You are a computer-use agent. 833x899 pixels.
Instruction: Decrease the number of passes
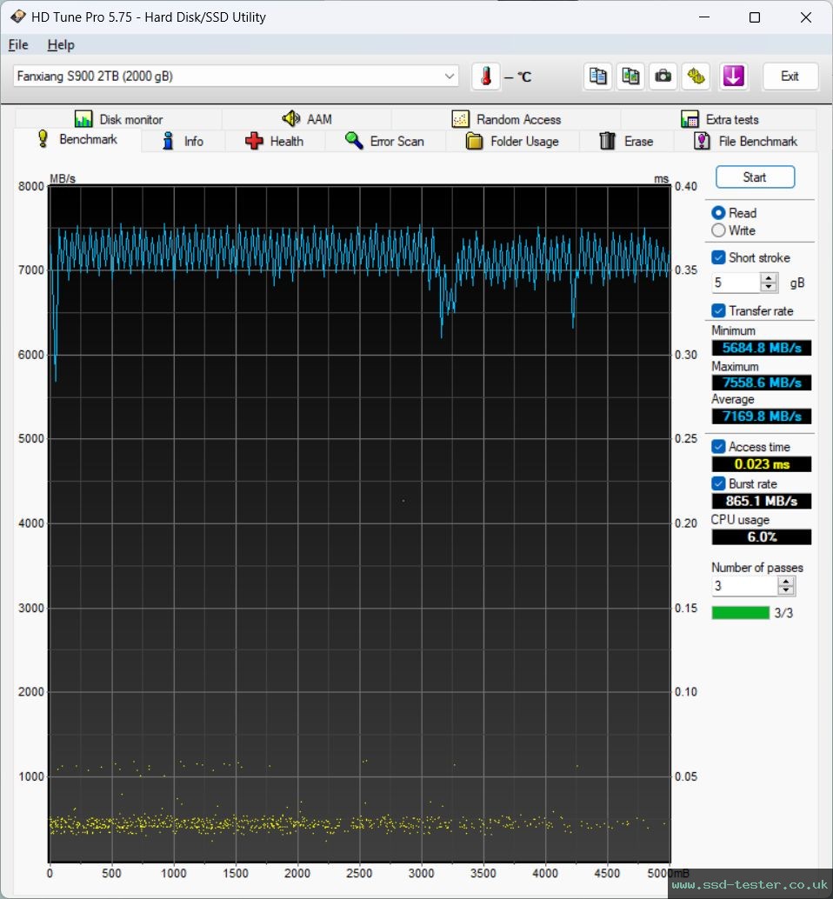tap(787, 590)
